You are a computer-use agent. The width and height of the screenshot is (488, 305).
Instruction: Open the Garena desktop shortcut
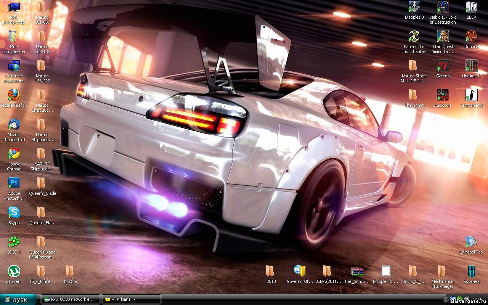443,66
